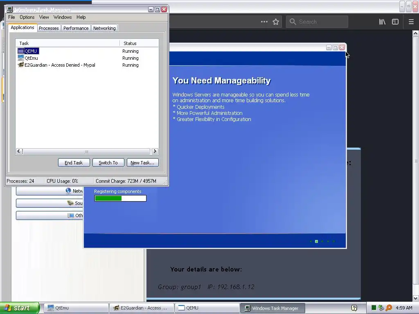Sort by Status column header
The image size is (419, 314).
coord(139,43)
